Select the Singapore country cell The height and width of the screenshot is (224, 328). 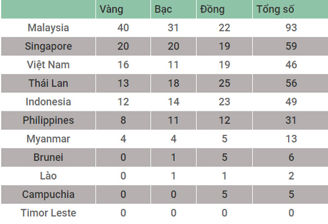(48, 46)
